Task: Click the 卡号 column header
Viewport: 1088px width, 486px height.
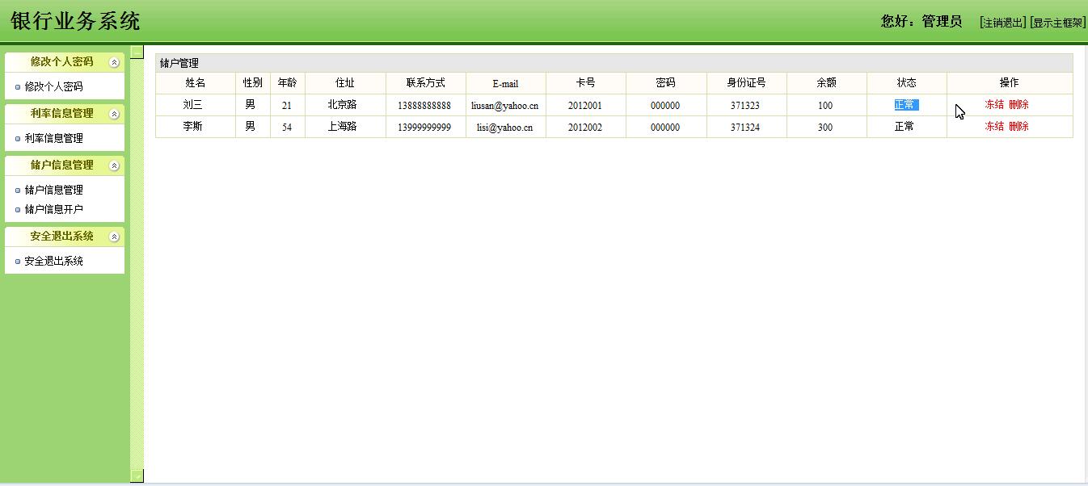Action: coord(586,83)
